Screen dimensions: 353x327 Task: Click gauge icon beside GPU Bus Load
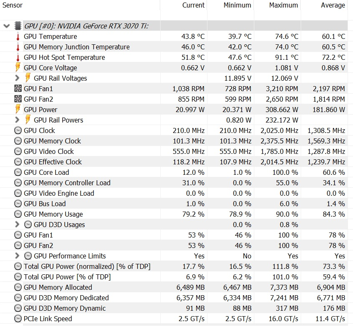click(x=18, y=204)
